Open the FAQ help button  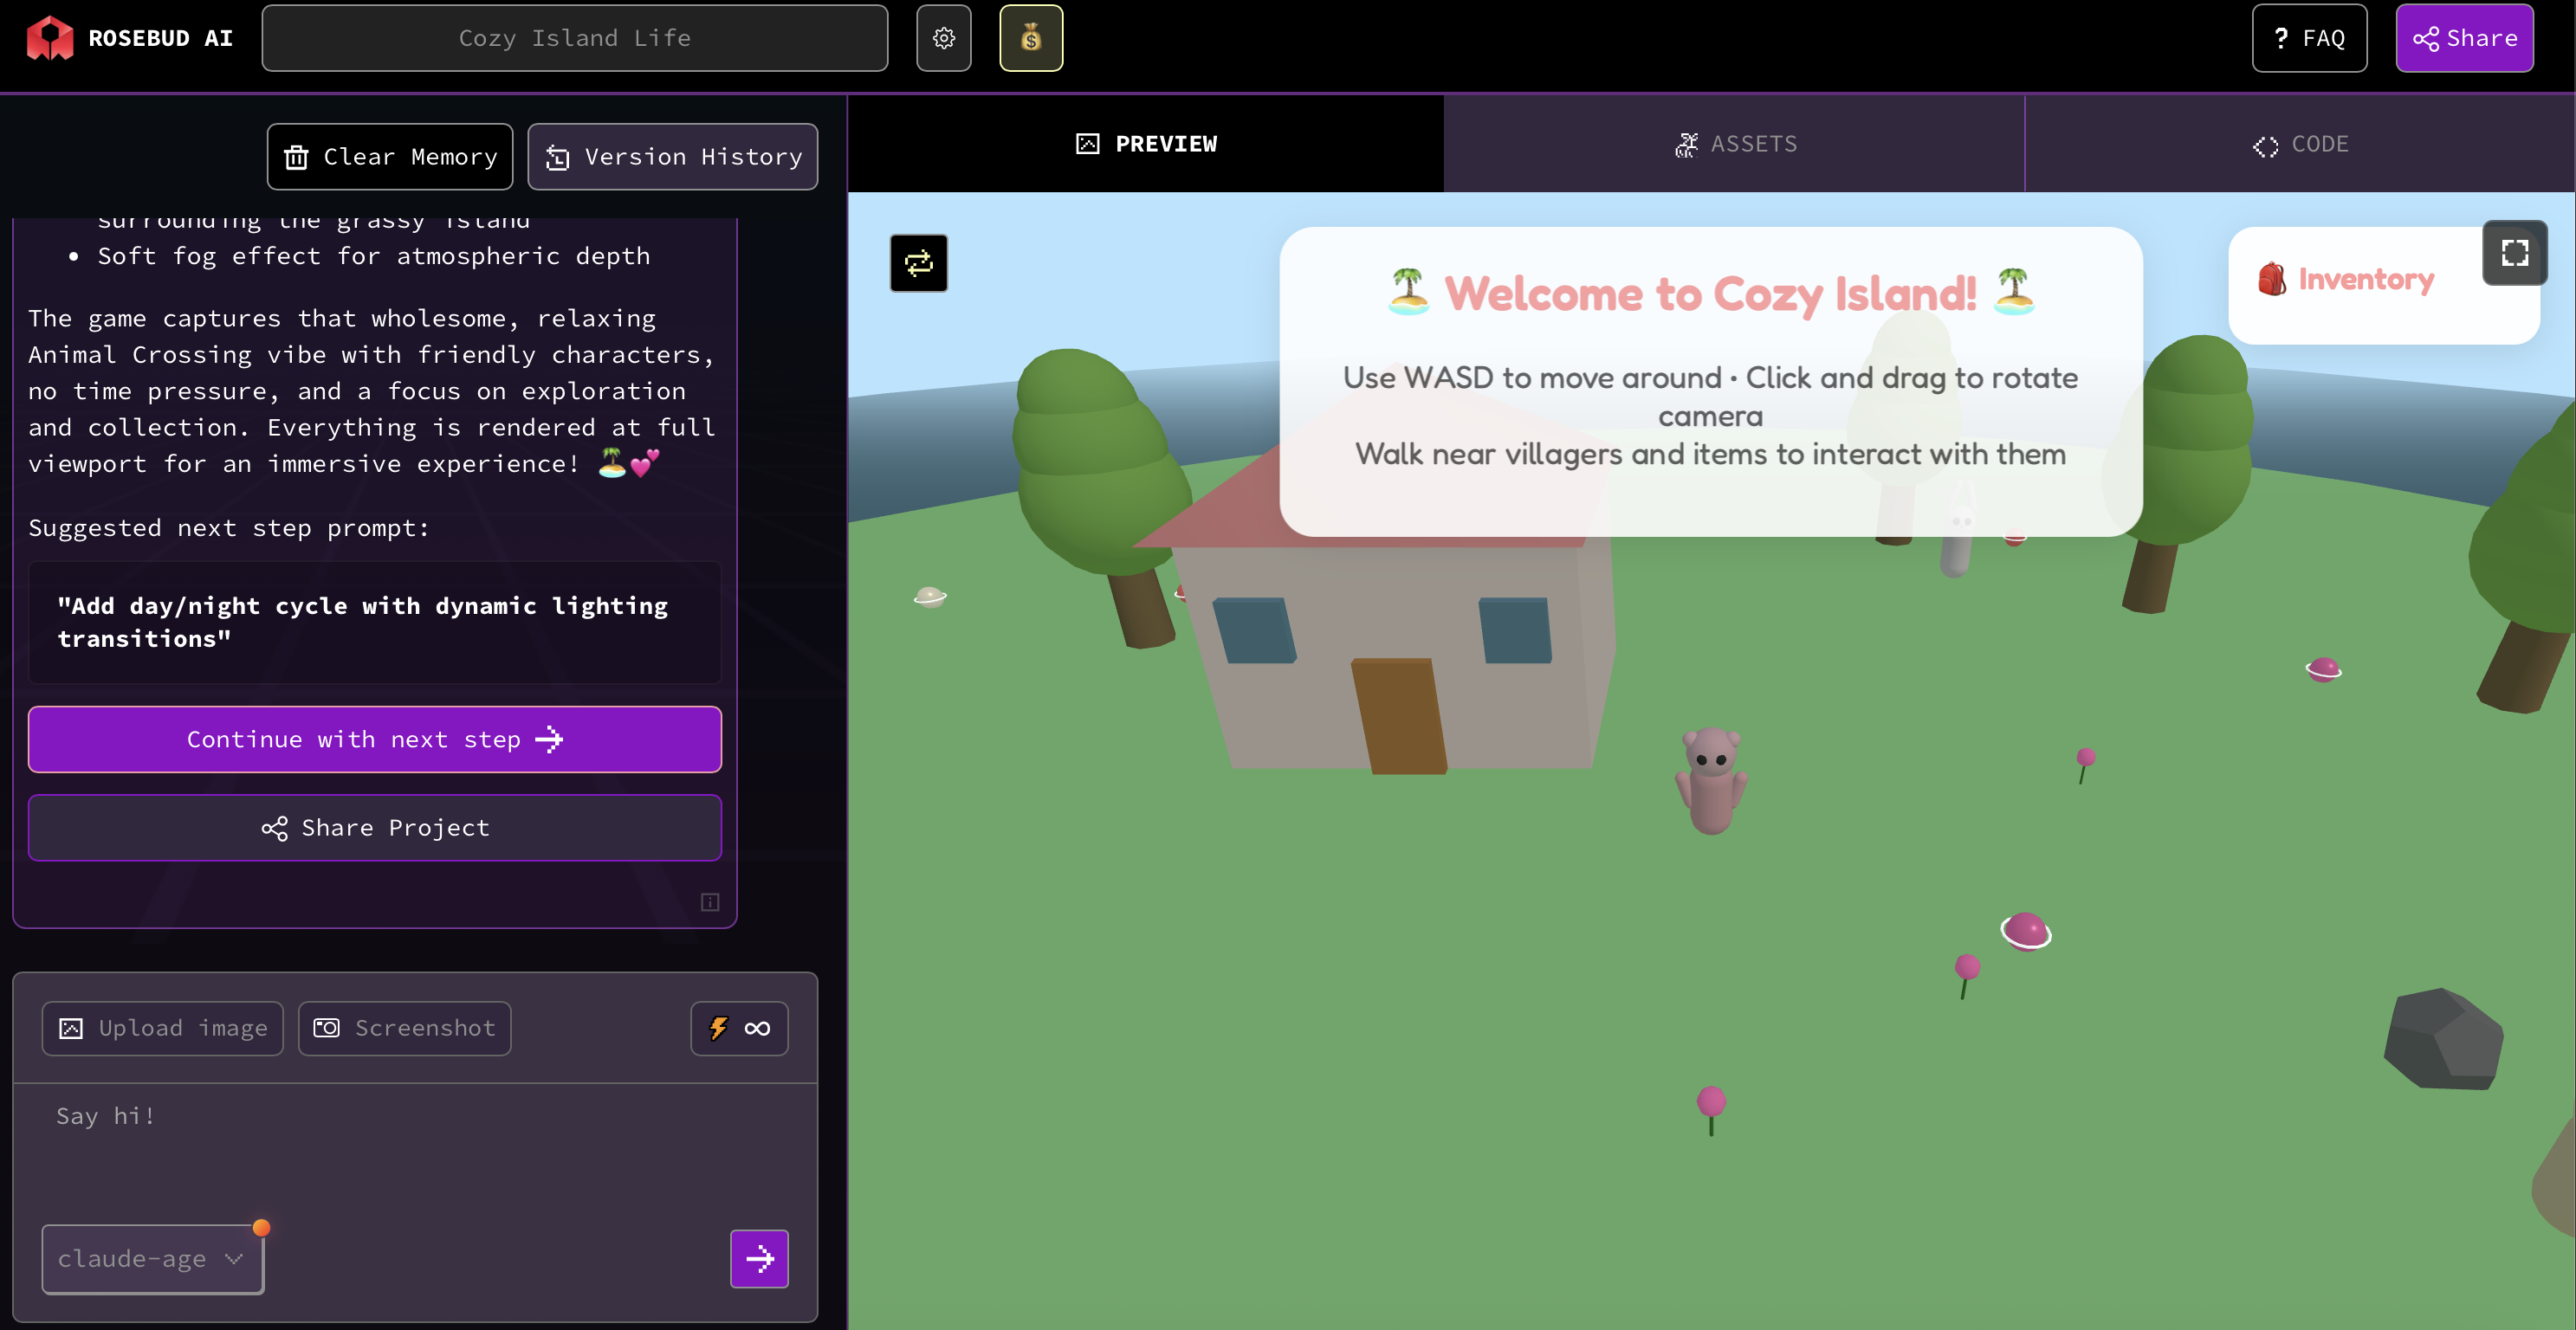coord(2308,38)
